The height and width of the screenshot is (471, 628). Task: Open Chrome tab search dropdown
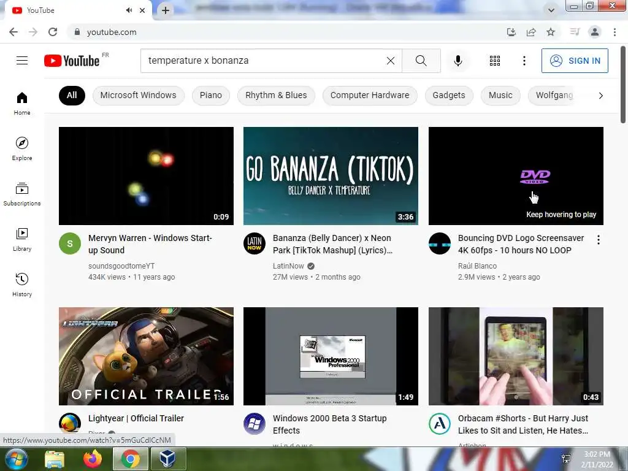[551, 10]
